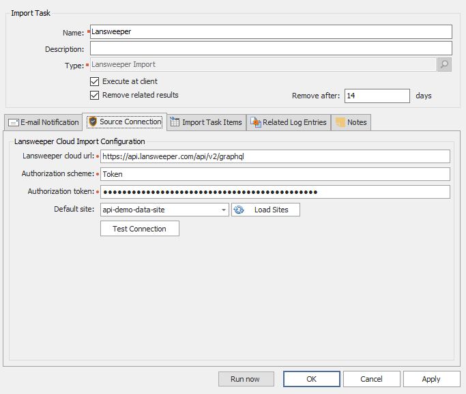Click the refresh arrows icon on Load Sites
This screenshot has height=394, width=466.
tap(239, 210)
